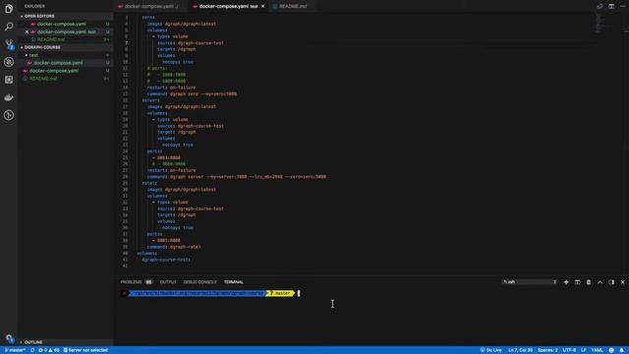Open the Debug Console panel tab
The height and width of the screenshot is (354, 629).
tap(200, 282)
